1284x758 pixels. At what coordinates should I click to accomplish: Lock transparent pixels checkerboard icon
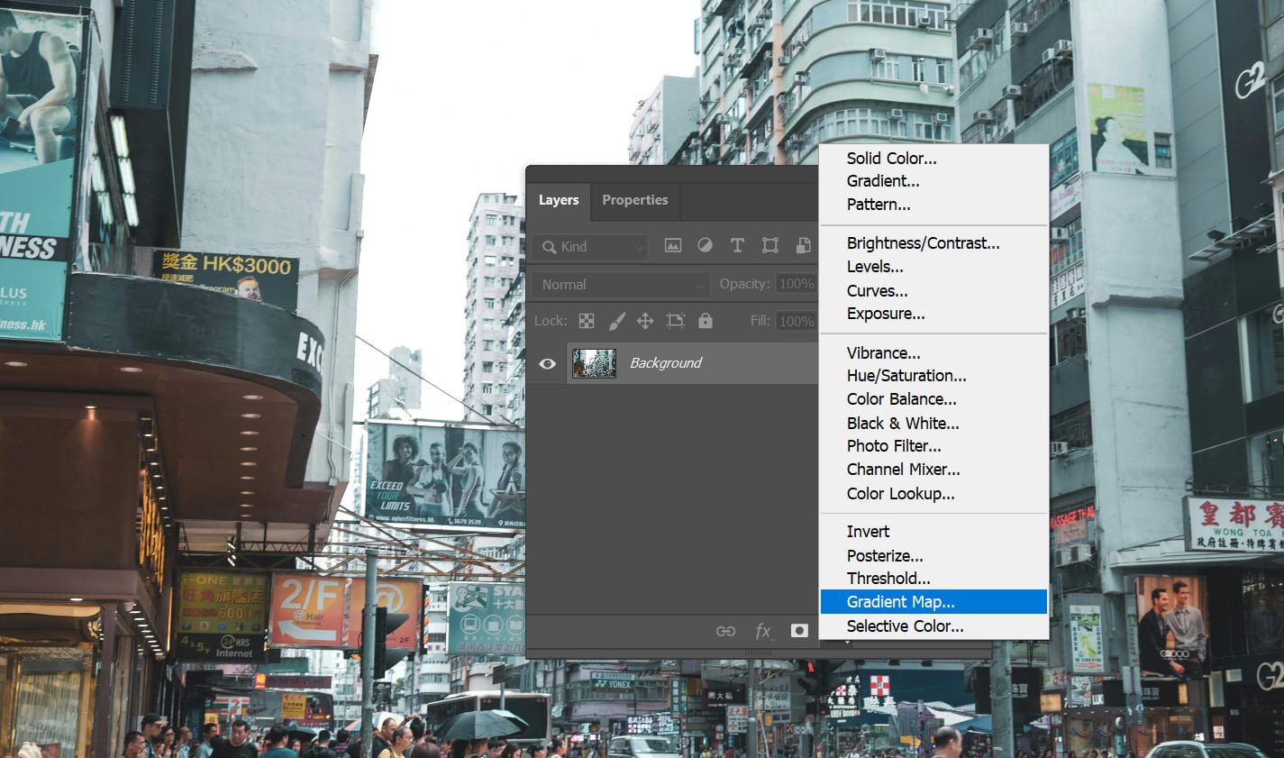point(587,321)
